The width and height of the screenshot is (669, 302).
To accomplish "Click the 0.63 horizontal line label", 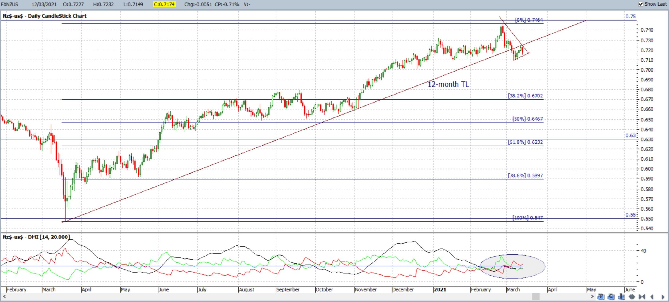I will (630, 135).
